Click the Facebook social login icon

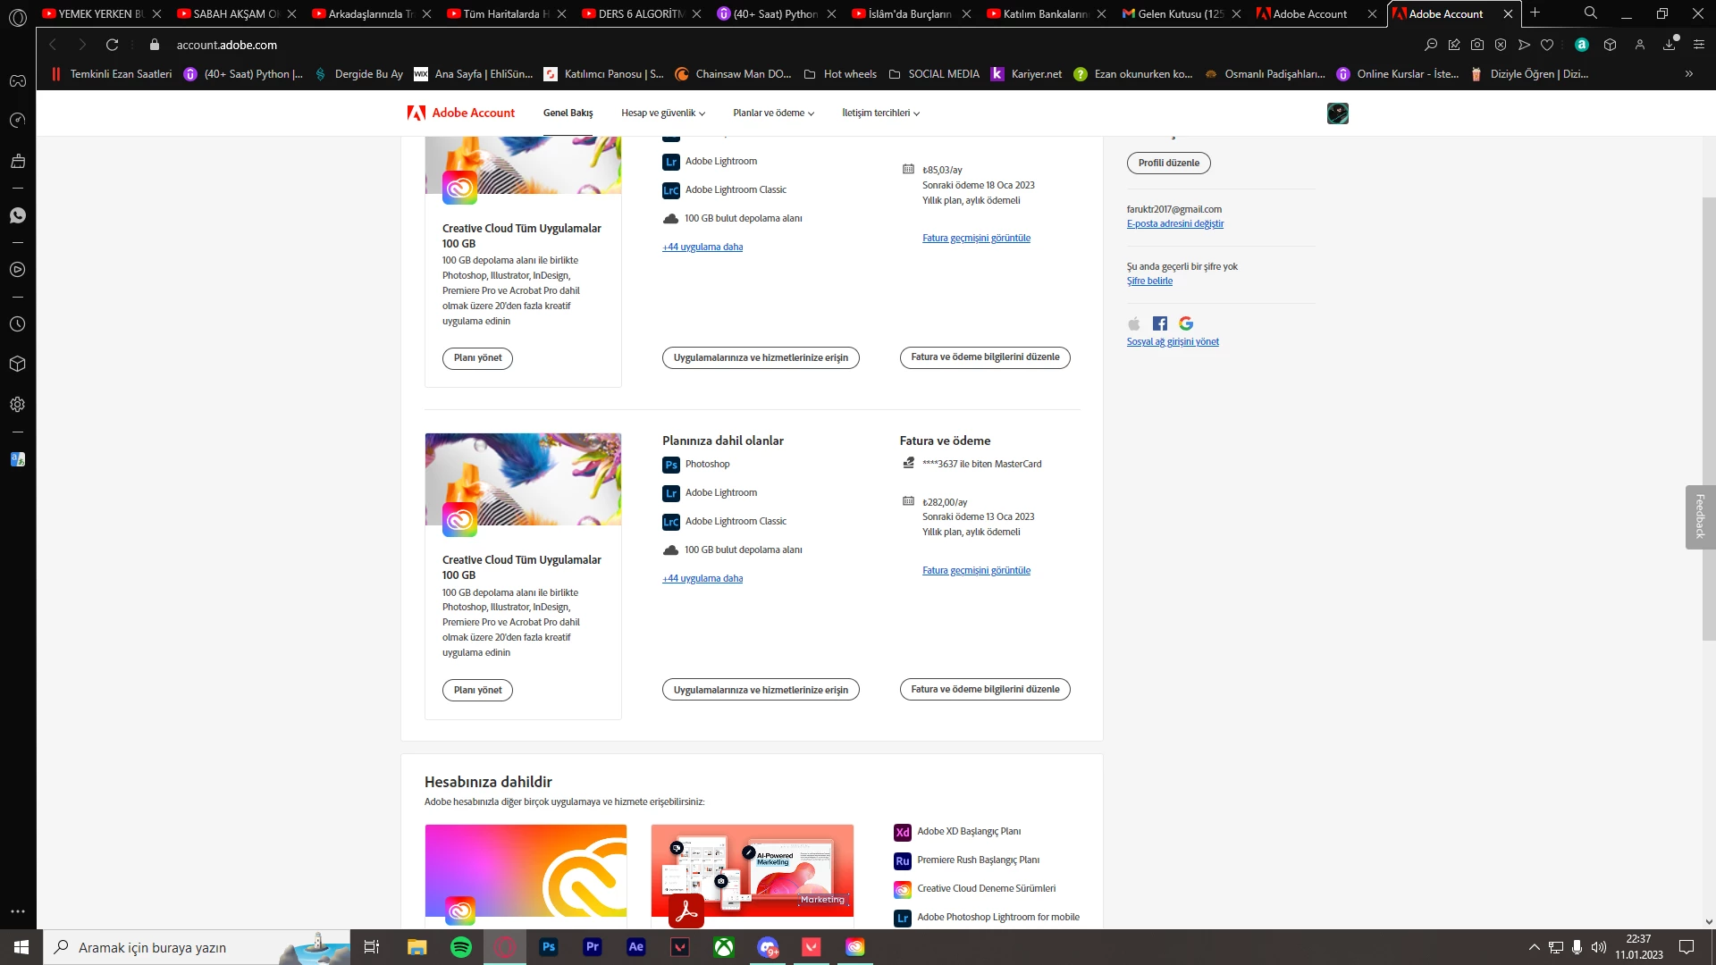pyautogui.click(x=1160, y=323)
